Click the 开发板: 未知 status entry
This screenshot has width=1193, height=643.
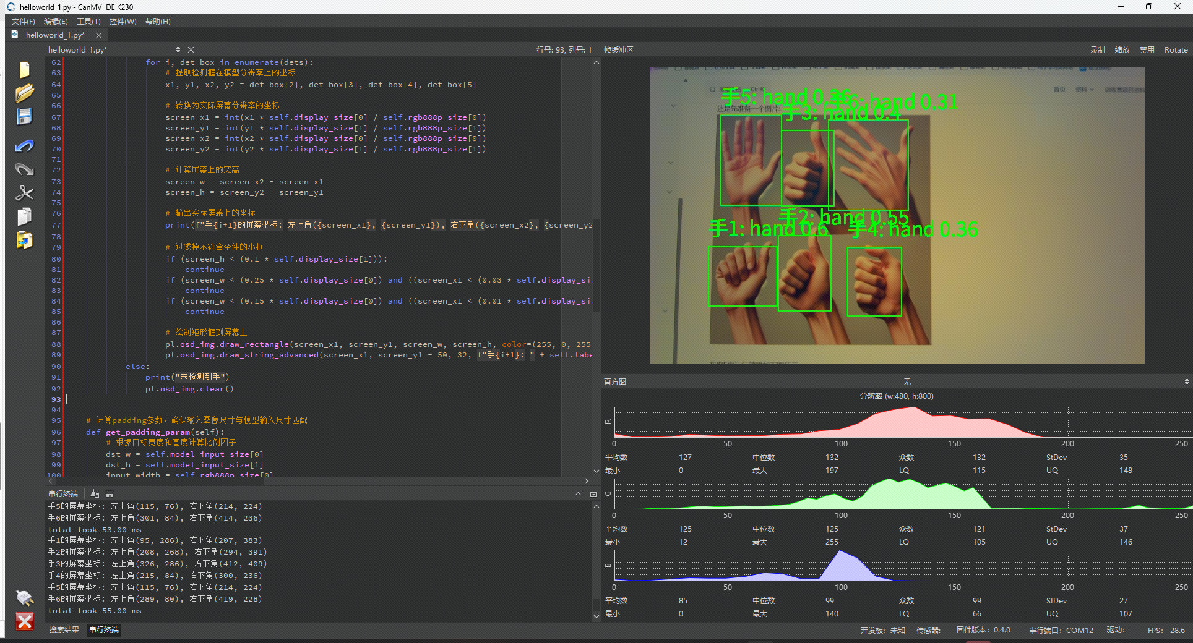[883, 631]
